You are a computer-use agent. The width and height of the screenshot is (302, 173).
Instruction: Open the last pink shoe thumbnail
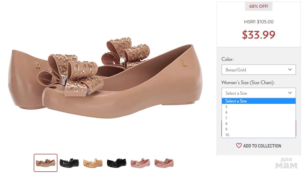coord(164,163)
